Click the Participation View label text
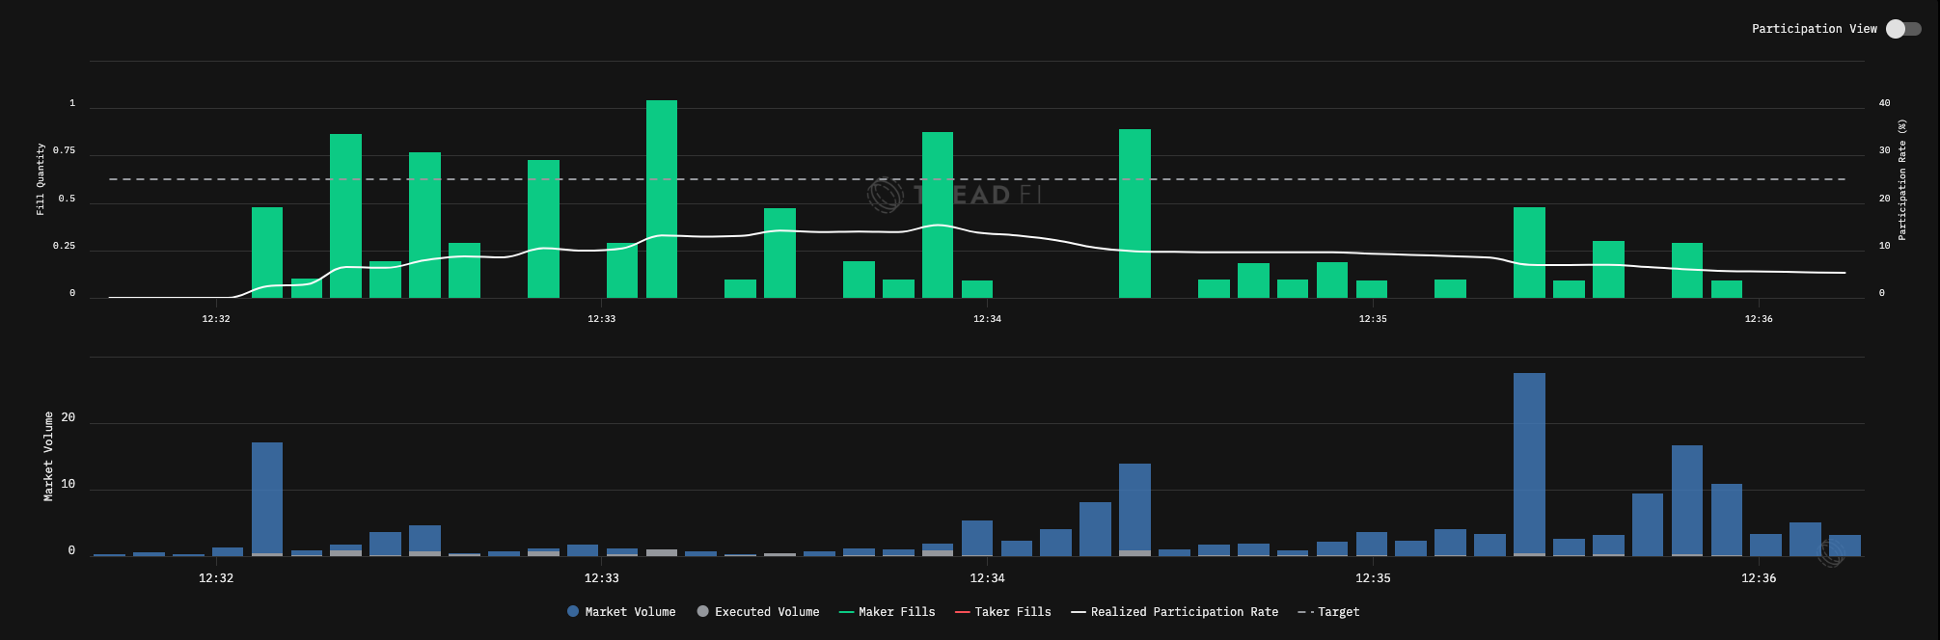Viewport: 1940px width, 640px height. click(x=1815, y=29)
